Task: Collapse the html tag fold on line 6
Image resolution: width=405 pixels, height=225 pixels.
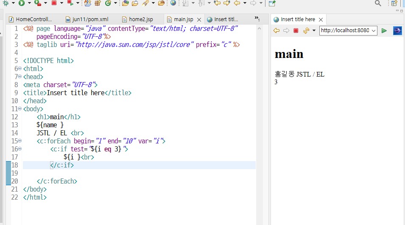Action: (20, 69)
